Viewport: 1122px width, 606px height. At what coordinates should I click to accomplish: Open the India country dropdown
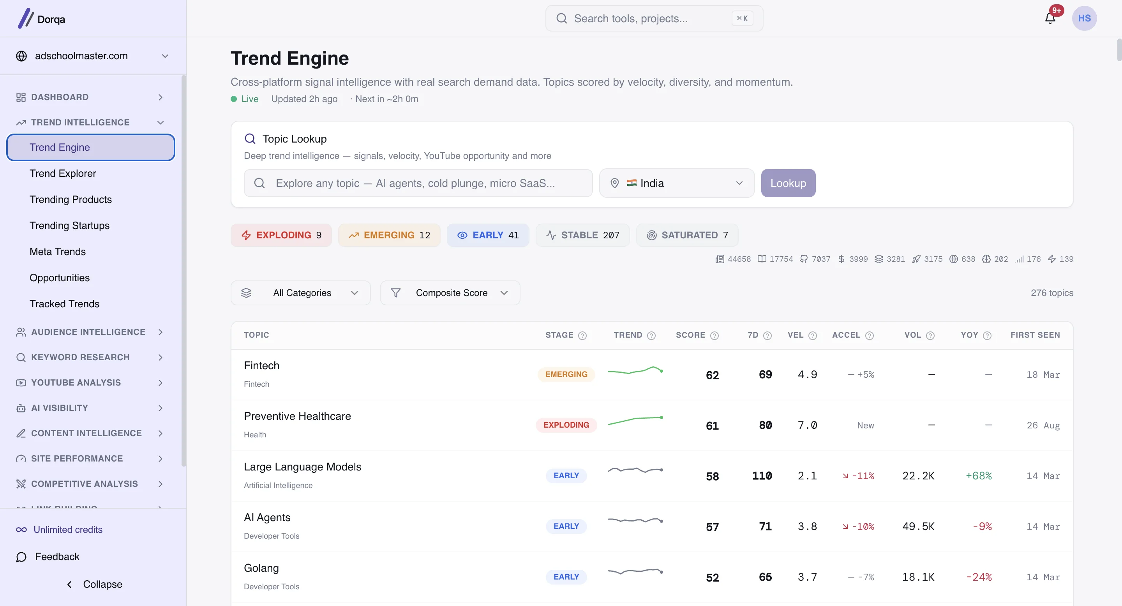click(676, 183)
